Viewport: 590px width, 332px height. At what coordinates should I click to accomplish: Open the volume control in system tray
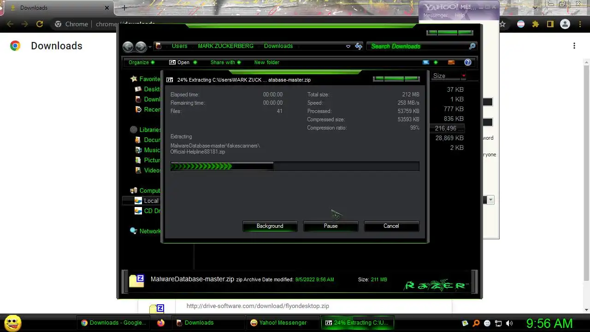(x=509, y=323)
